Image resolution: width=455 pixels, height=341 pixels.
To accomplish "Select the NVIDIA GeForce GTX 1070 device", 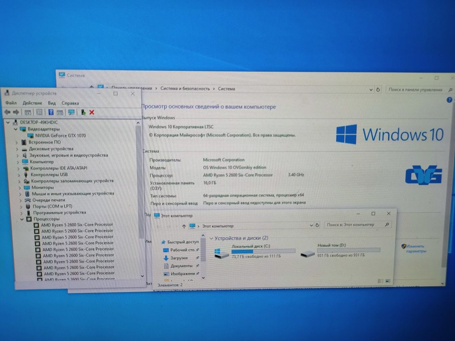I will (x=60, y=135).
